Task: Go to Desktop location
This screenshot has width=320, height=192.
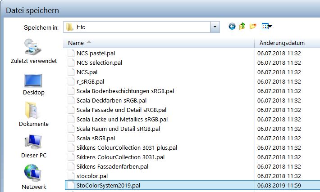Action: point(33,83)
